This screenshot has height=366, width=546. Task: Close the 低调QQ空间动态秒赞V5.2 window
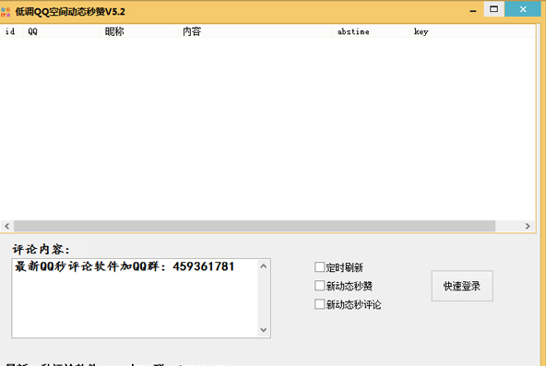(523, 9)
